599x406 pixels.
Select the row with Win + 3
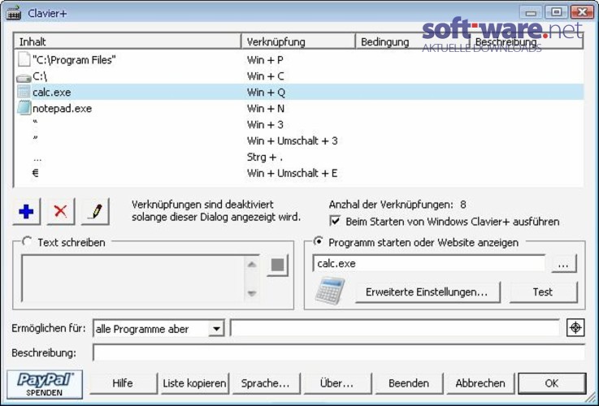tap(299, 124)
